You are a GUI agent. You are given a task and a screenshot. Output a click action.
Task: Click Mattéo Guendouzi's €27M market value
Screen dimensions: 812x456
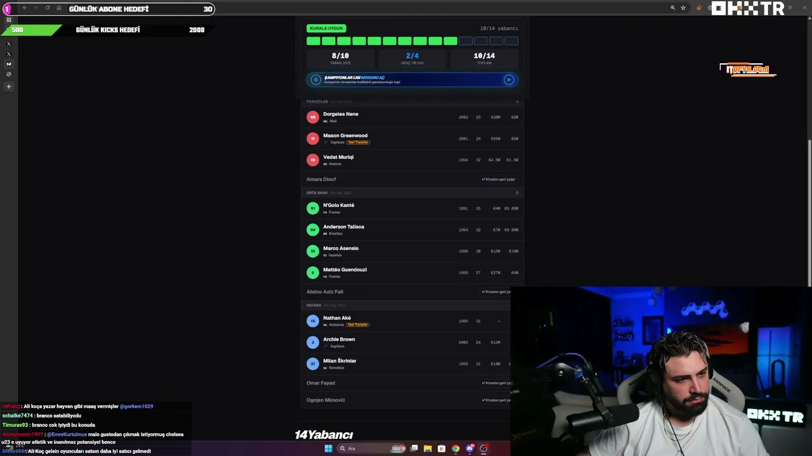coord(495,273)
